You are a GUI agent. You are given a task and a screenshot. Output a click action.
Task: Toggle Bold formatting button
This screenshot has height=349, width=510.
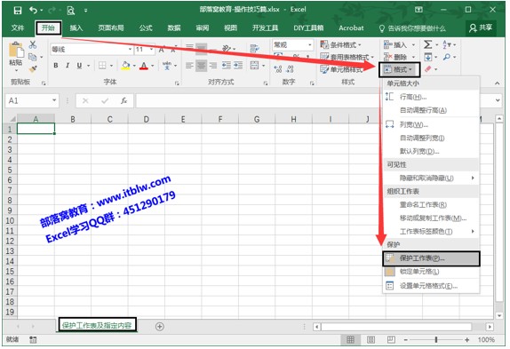pos(56,66)
